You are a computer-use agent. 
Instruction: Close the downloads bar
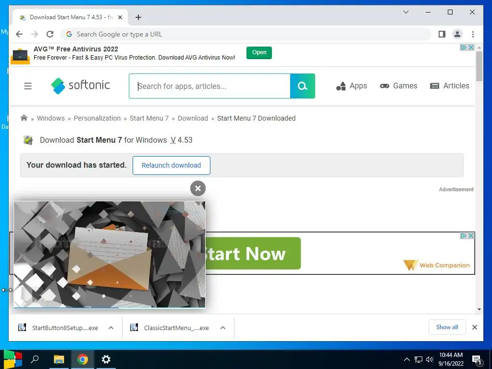pyautogui.click(x=474, y=327)
